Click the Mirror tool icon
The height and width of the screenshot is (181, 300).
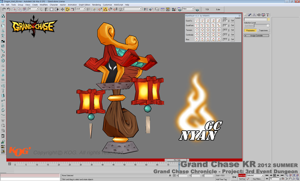tap(146, 9)
